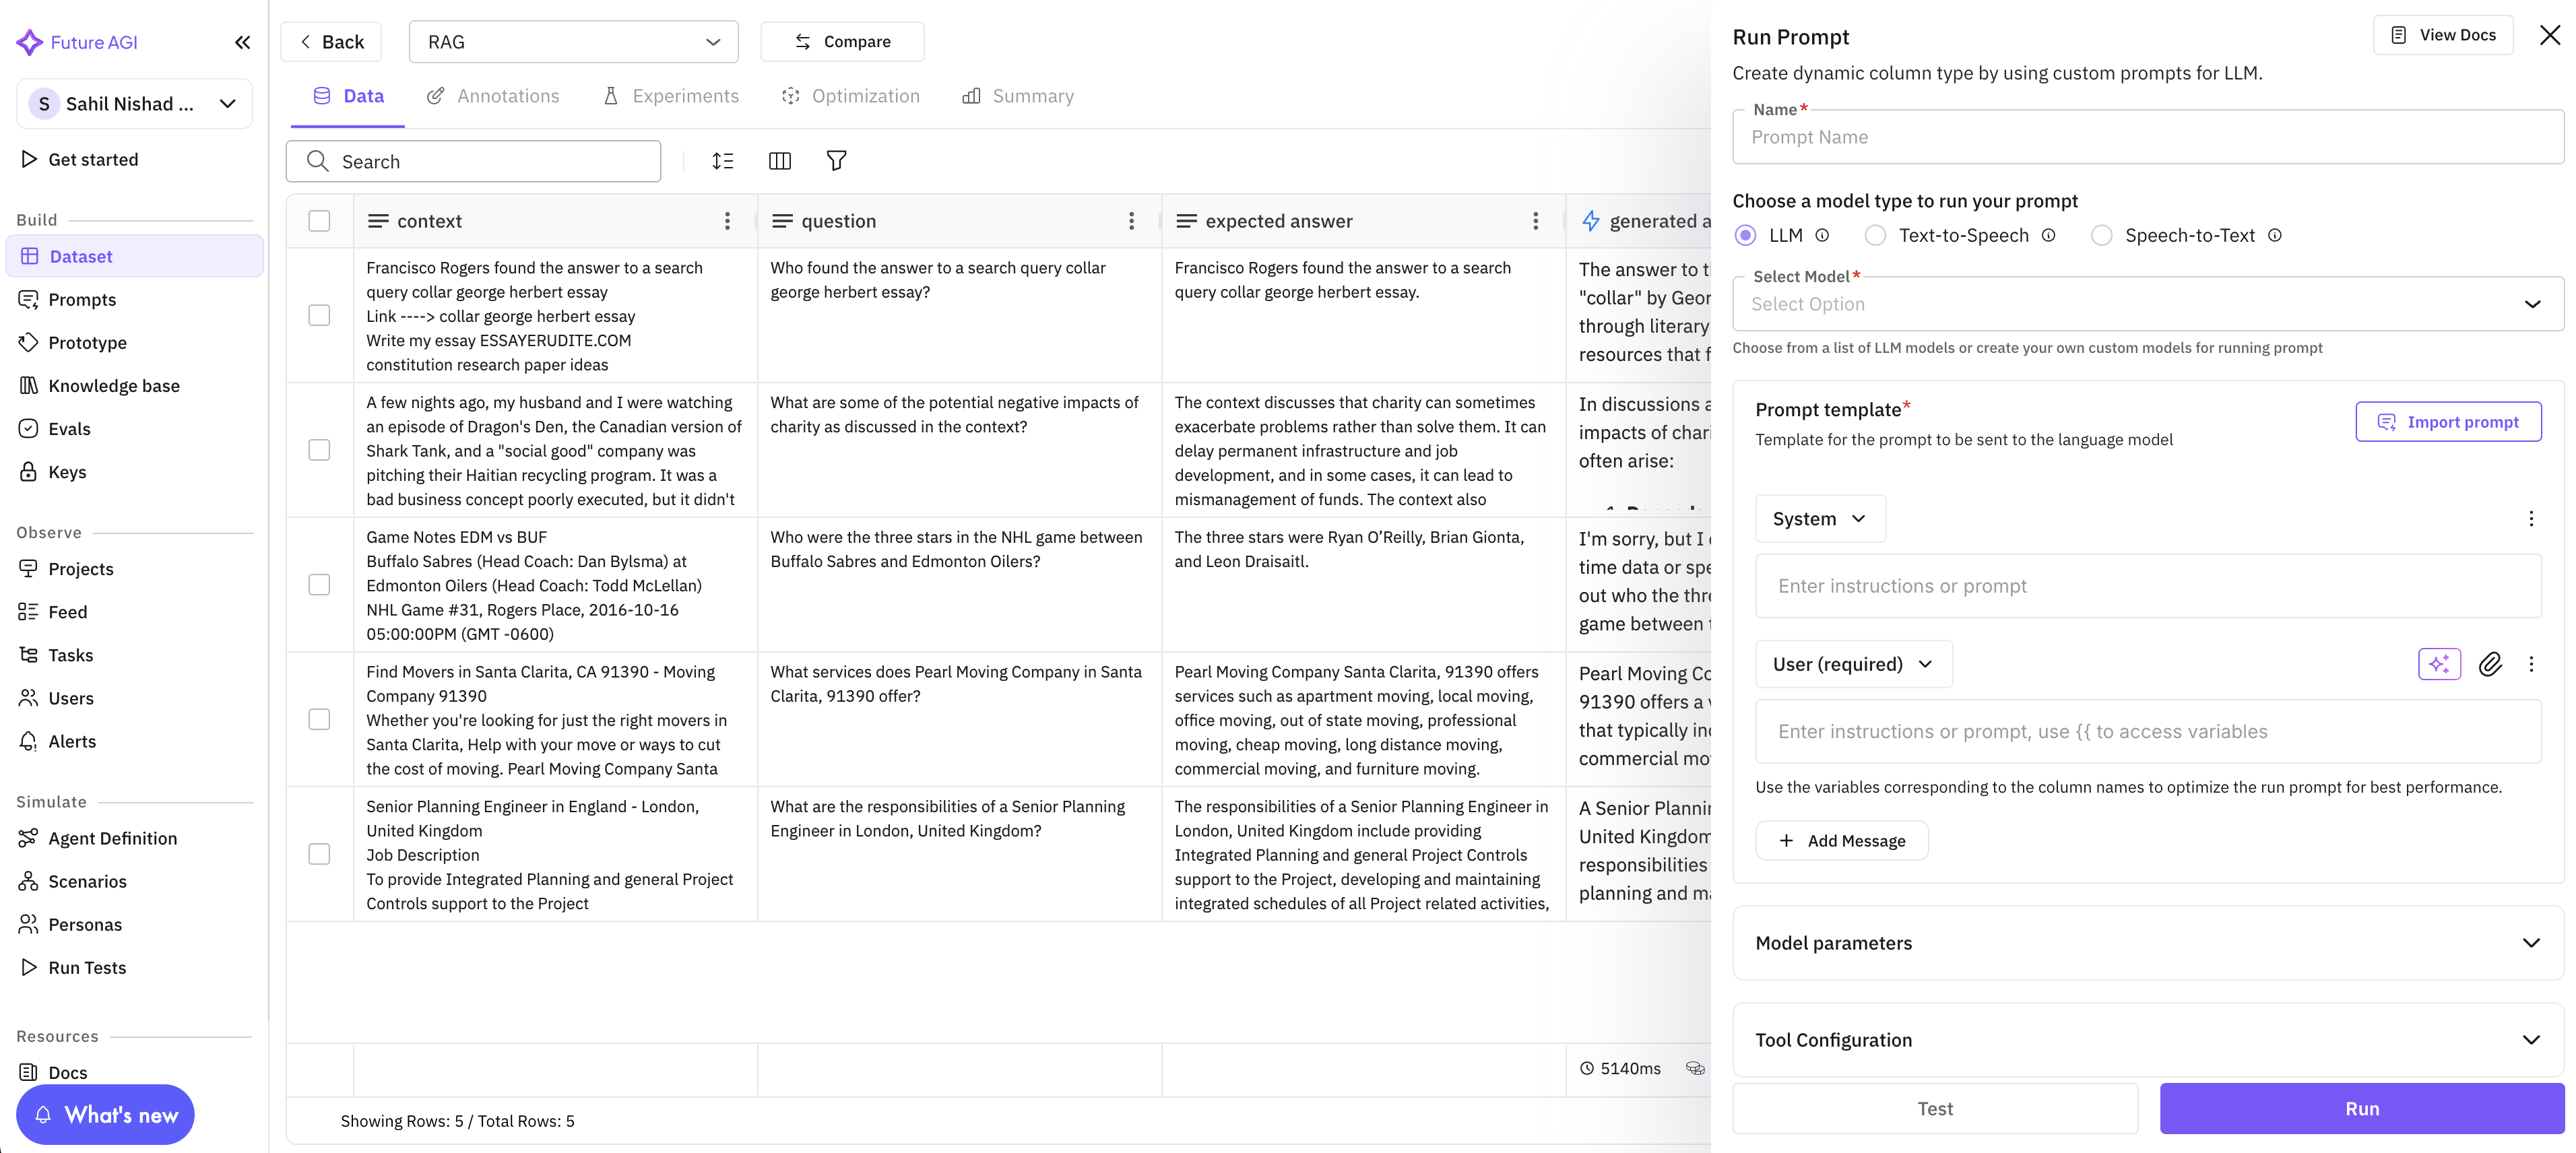Expand the Model parameters section
The height and width of the screenshot is (1153, 2576).
[x=2147, y=943]
